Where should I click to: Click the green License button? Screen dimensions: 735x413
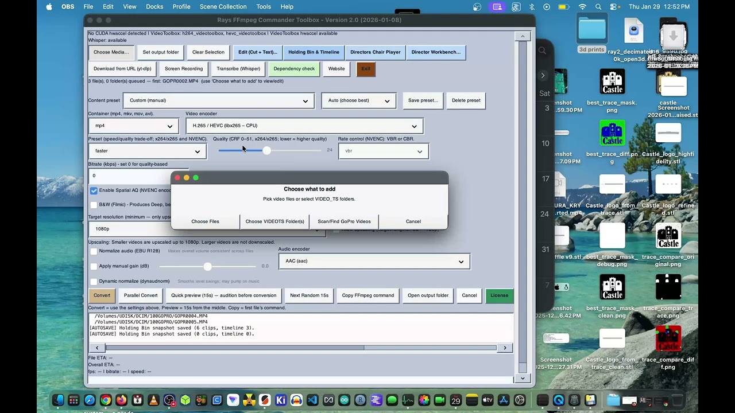499,295
